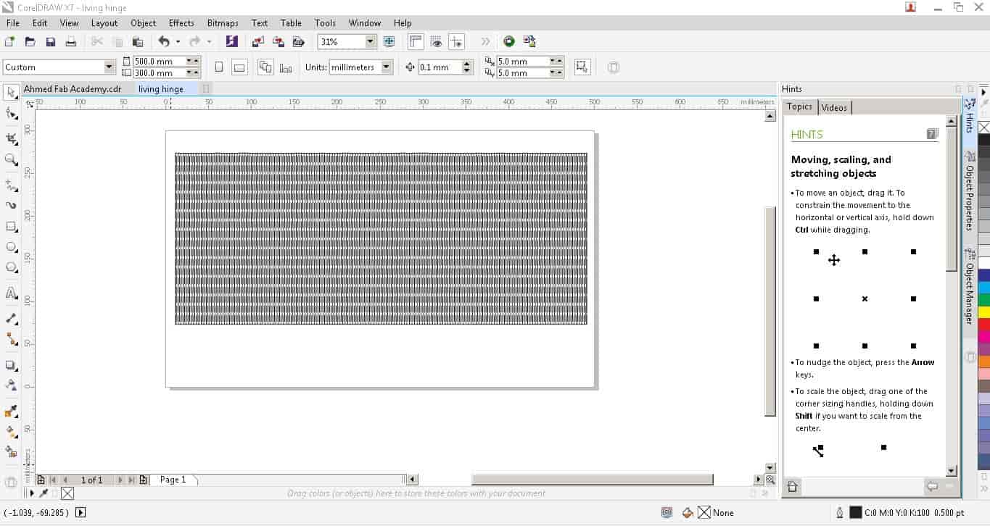Open the zoom level dropdown
This screenshot has width=990, height=526.
(371, 42)
